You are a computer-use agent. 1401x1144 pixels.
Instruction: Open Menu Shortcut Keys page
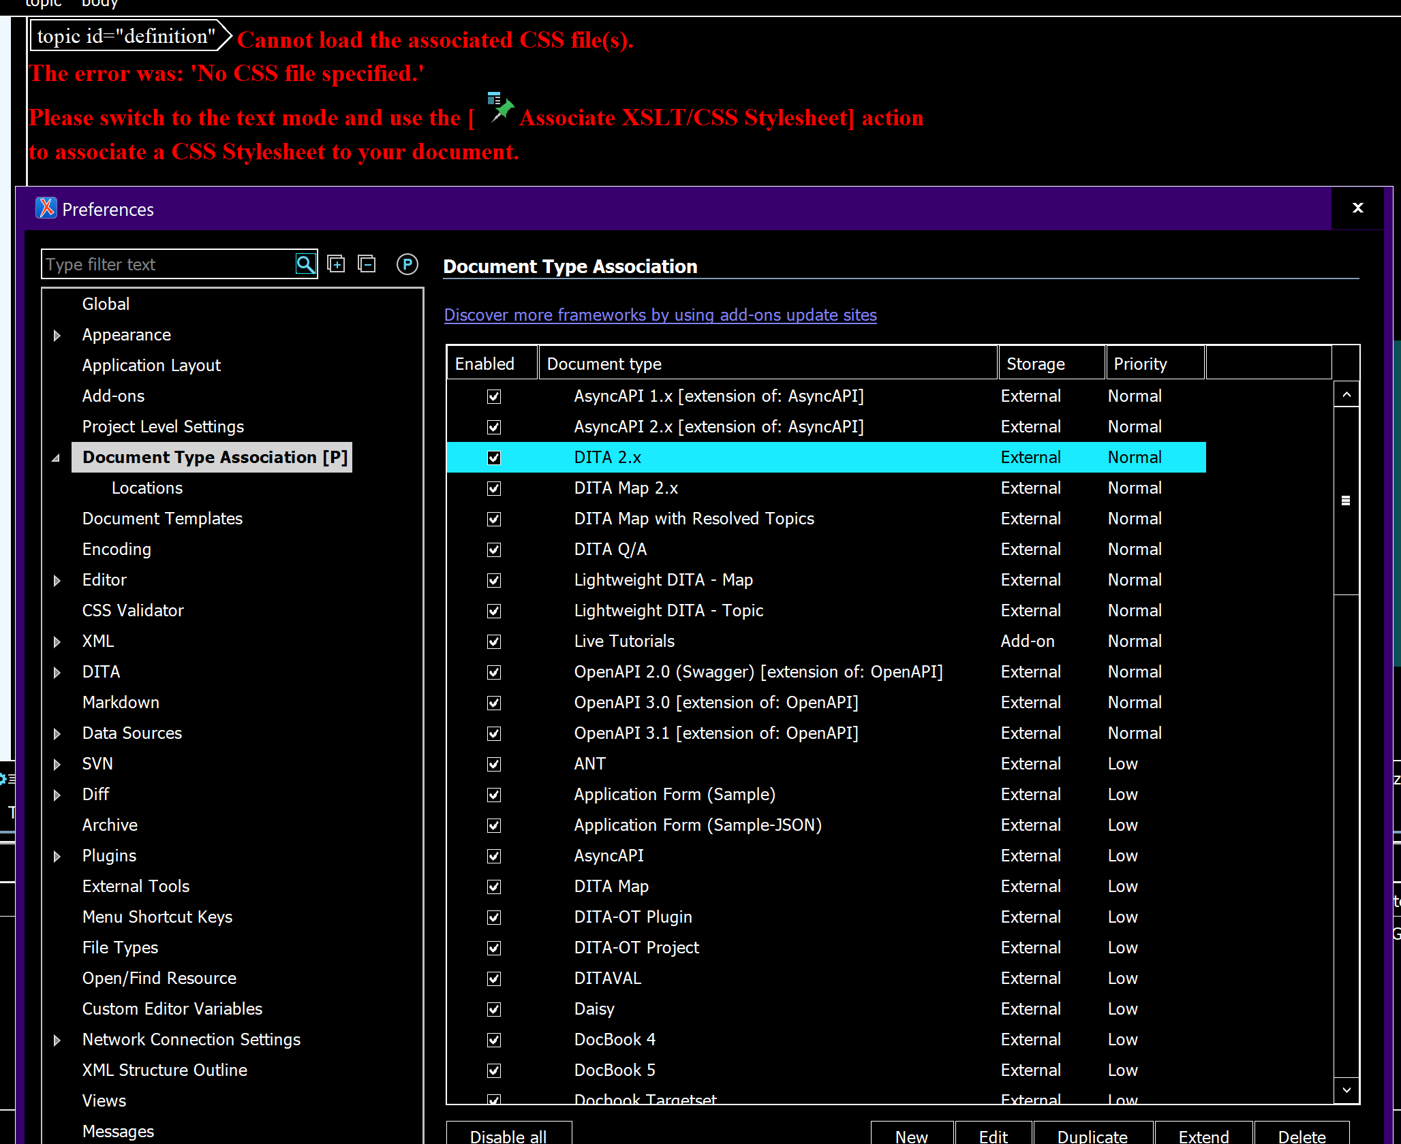pyautogui.click(x=157, y=917)
